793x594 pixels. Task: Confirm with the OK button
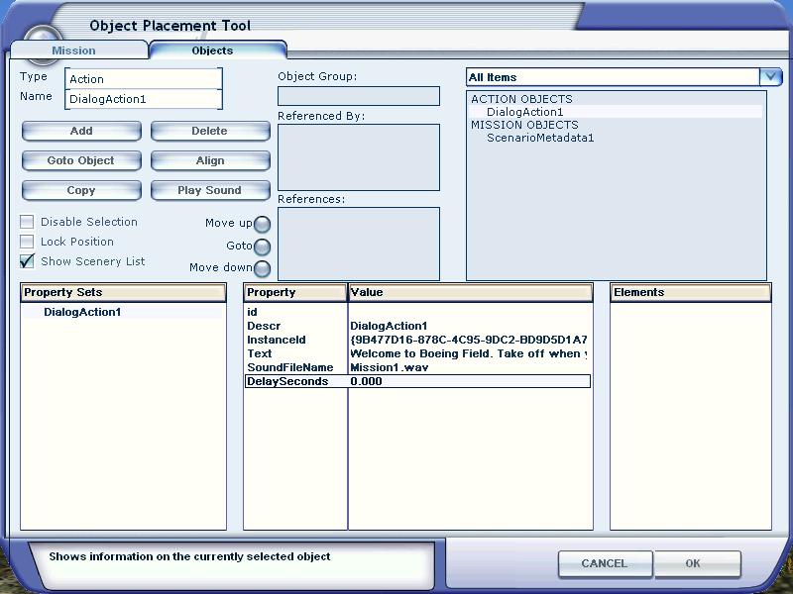[x=692, y=564]
